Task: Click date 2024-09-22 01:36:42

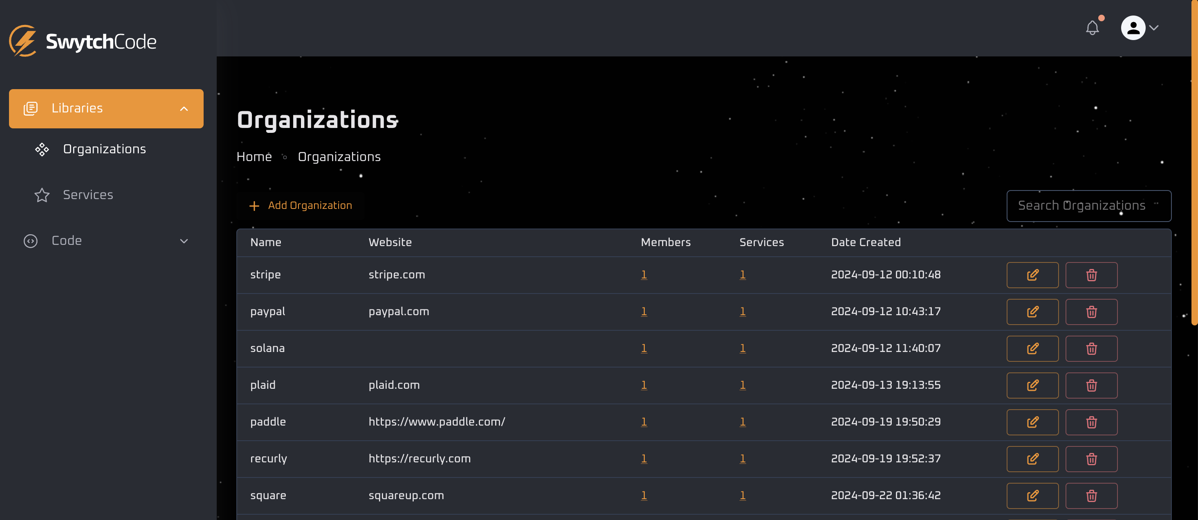Action: point(886,495)
